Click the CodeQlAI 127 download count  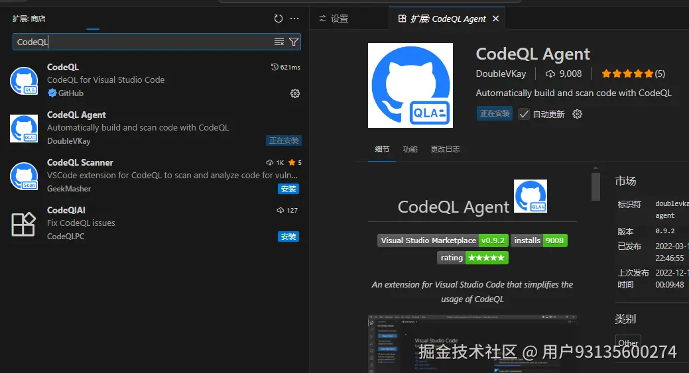[287, 210]
